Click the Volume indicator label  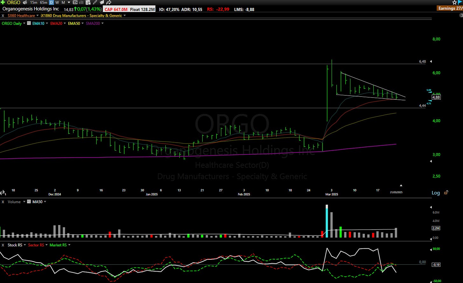[14, 202]
